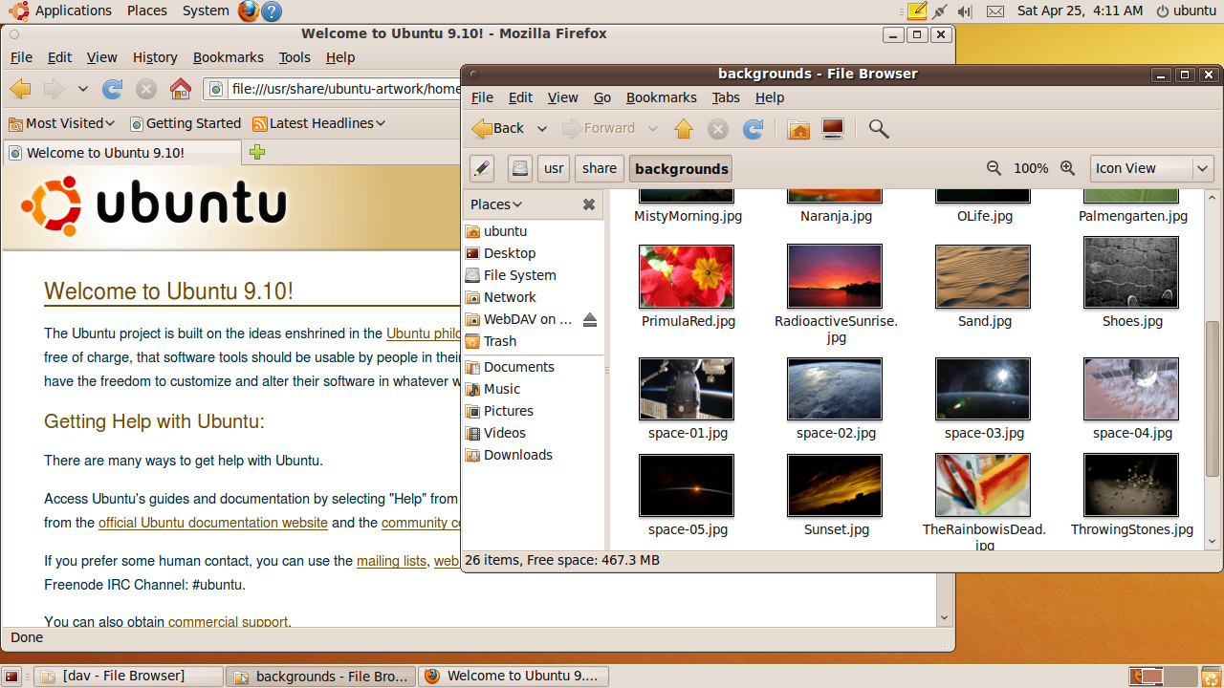Search for files with the magnifier icon
1224x688 pixels.
(x=879, y=129)
